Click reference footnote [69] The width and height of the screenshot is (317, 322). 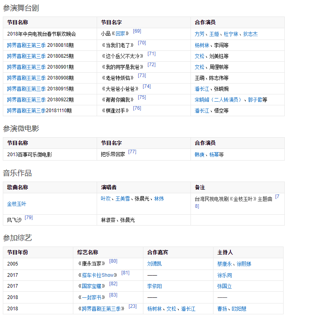pos(137,31)
